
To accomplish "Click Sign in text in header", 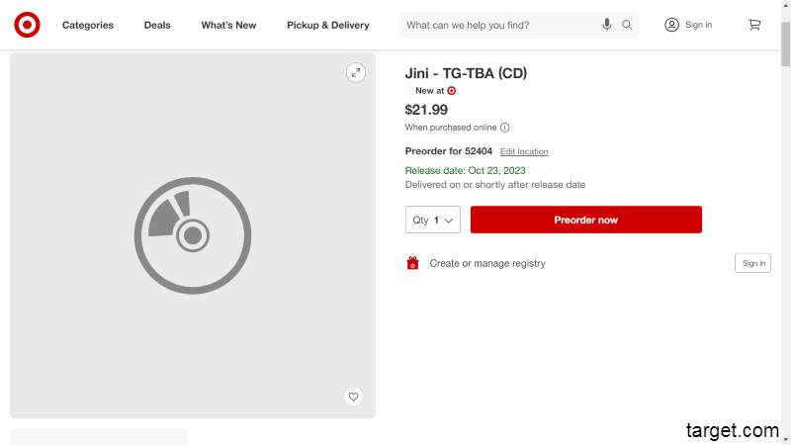I will 698,25.
